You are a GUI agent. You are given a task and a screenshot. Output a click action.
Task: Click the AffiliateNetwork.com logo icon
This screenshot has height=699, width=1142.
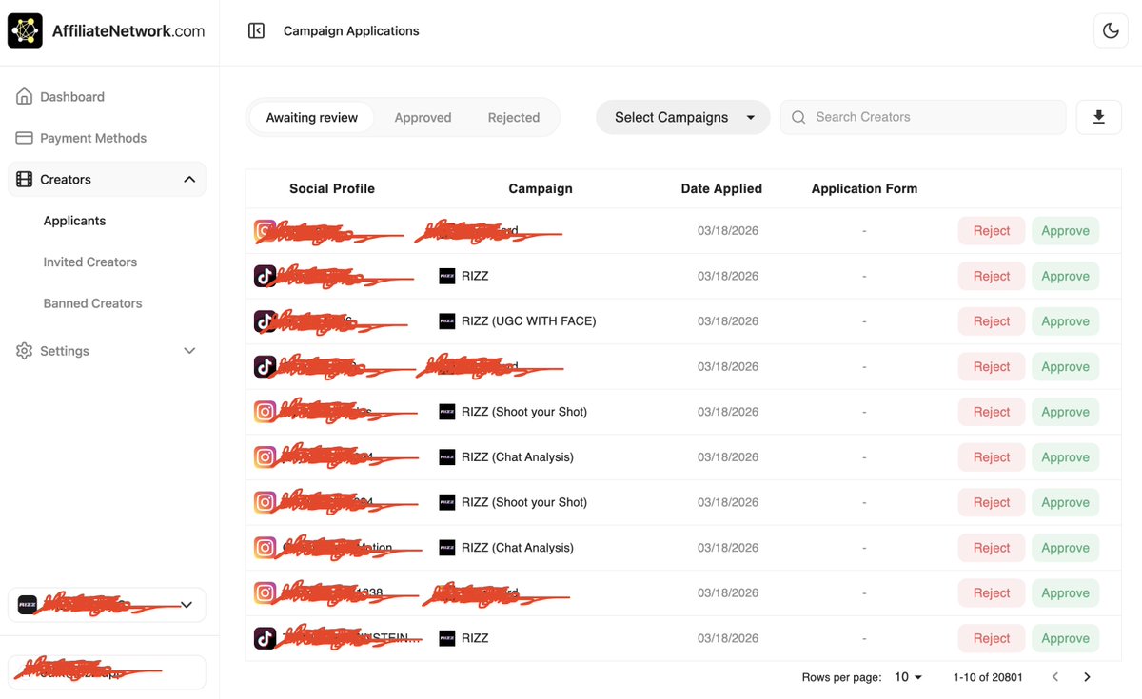(25, 30)
